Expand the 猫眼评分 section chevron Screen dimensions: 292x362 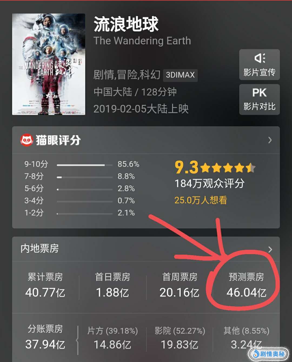tap(270, 140)
